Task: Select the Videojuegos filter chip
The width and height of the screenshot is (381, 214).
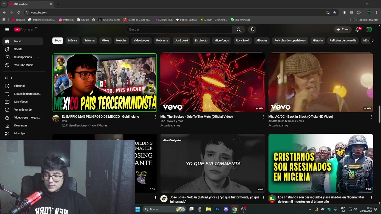Action: pos(141,40)
